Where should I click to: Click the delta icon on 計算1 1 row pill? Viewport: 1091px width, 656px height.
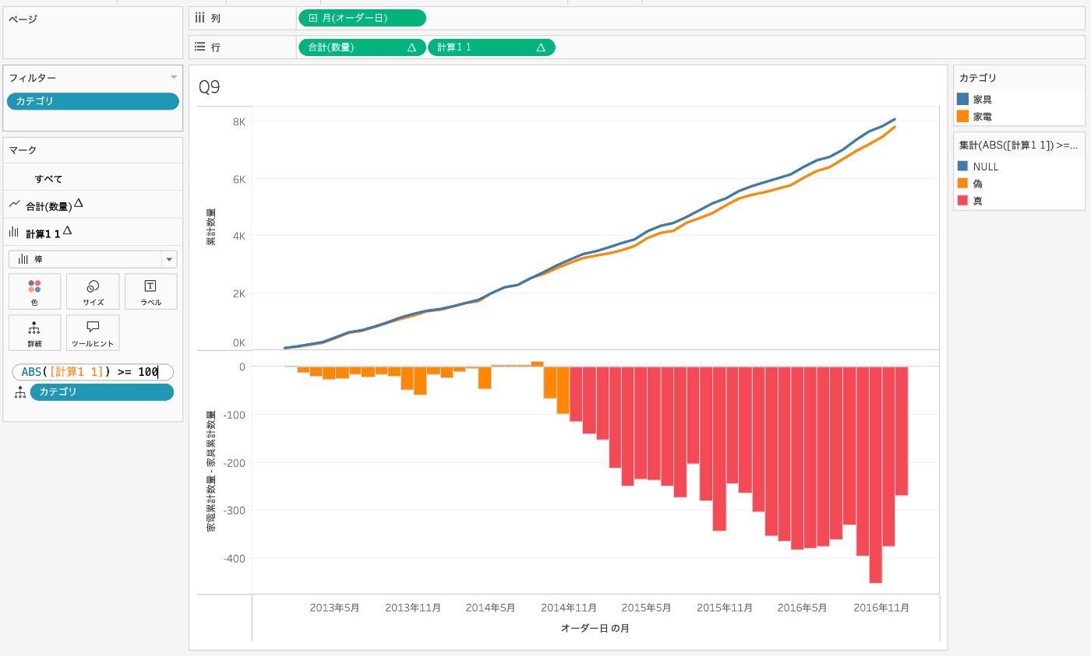point(541,47)
